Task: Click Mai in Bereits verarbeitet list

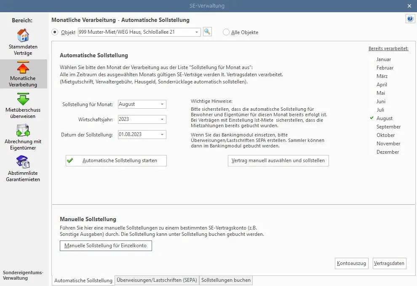Action: coord(381,93)
